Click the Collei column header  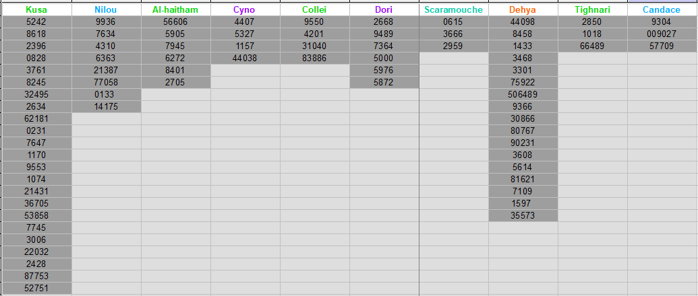315,10
